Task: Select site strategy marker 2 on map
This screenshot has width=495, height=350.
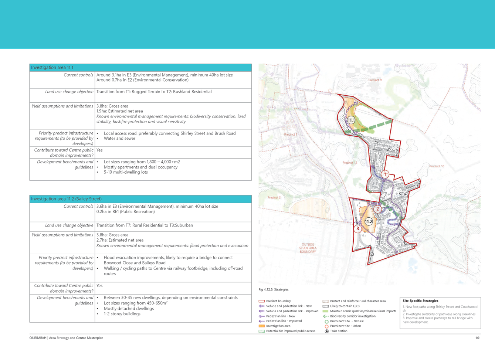Action: coord(377,209)
